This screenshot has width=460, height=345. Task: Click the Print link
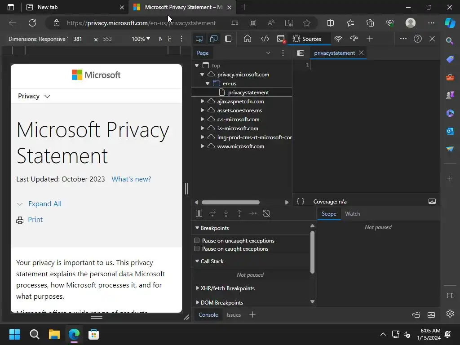pyautogui.click(x=35, y=219)
